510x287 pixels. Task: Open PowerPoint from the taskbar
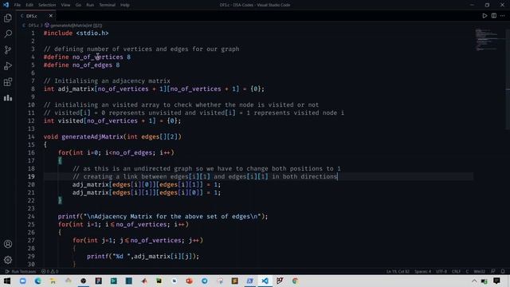click(190, 281)
